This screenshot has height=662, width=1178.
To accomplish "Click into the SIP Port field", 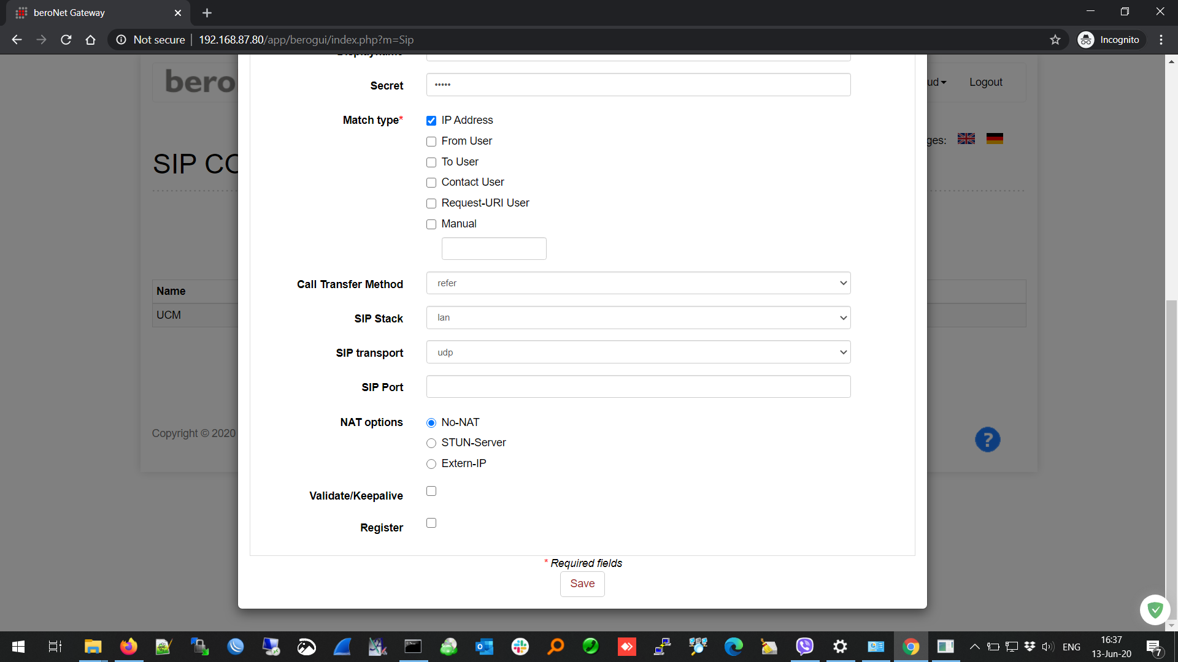I will click(638, 387).
